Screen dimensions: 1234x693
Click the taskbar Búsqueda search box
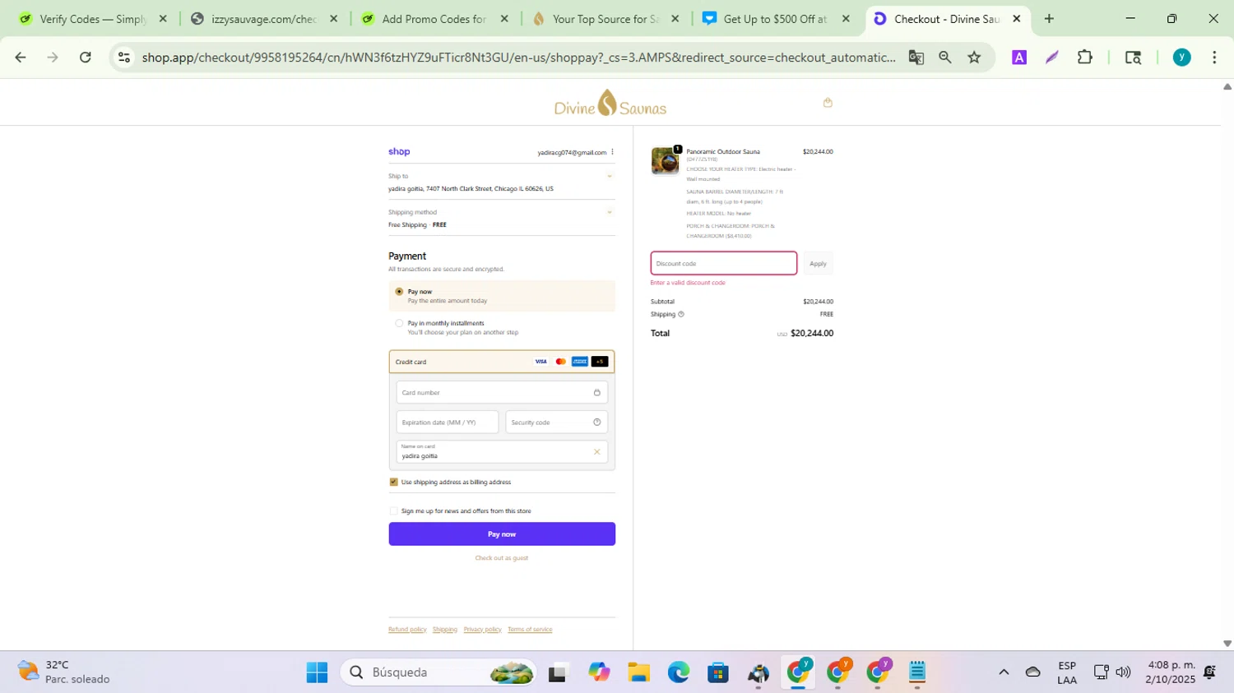click(x=438, y=672)
